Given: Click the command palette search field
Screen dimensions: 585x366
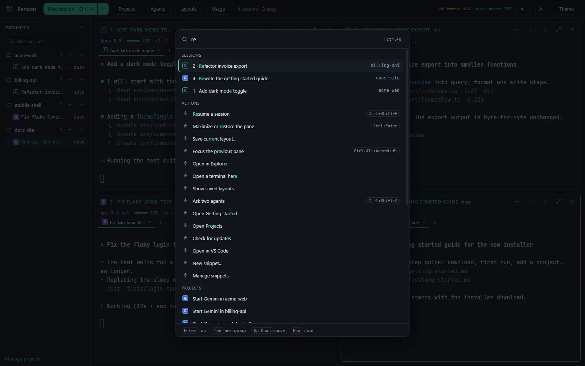Looking at the screenshot, I should pyautogui.click(x=286, y=39).
